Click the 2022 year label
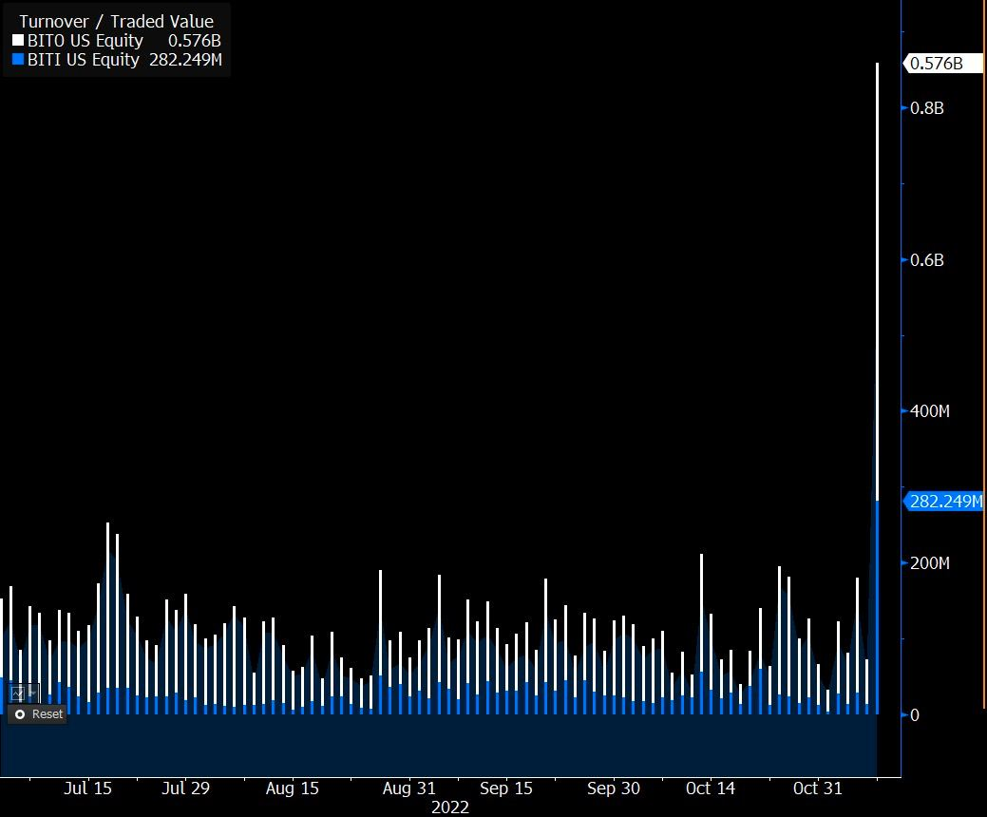The width and height of the screenshot is (987, 817). tap(450, 807)
